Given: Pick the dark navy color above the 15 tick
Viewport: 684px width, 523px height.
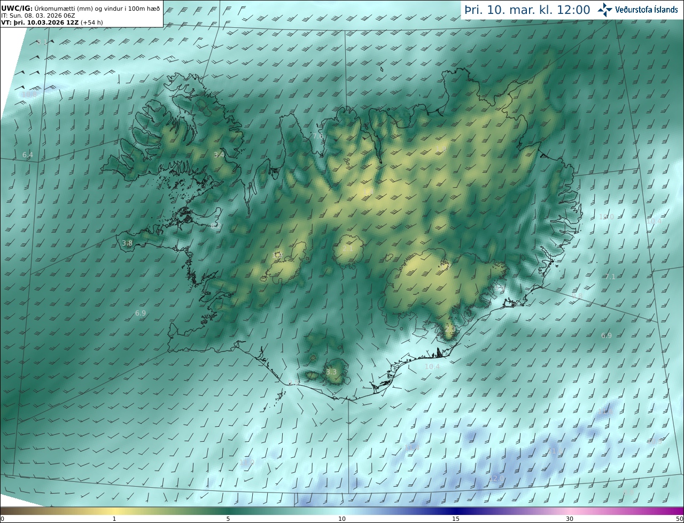Looking at the screenshot, I should (x=456, y=511).
